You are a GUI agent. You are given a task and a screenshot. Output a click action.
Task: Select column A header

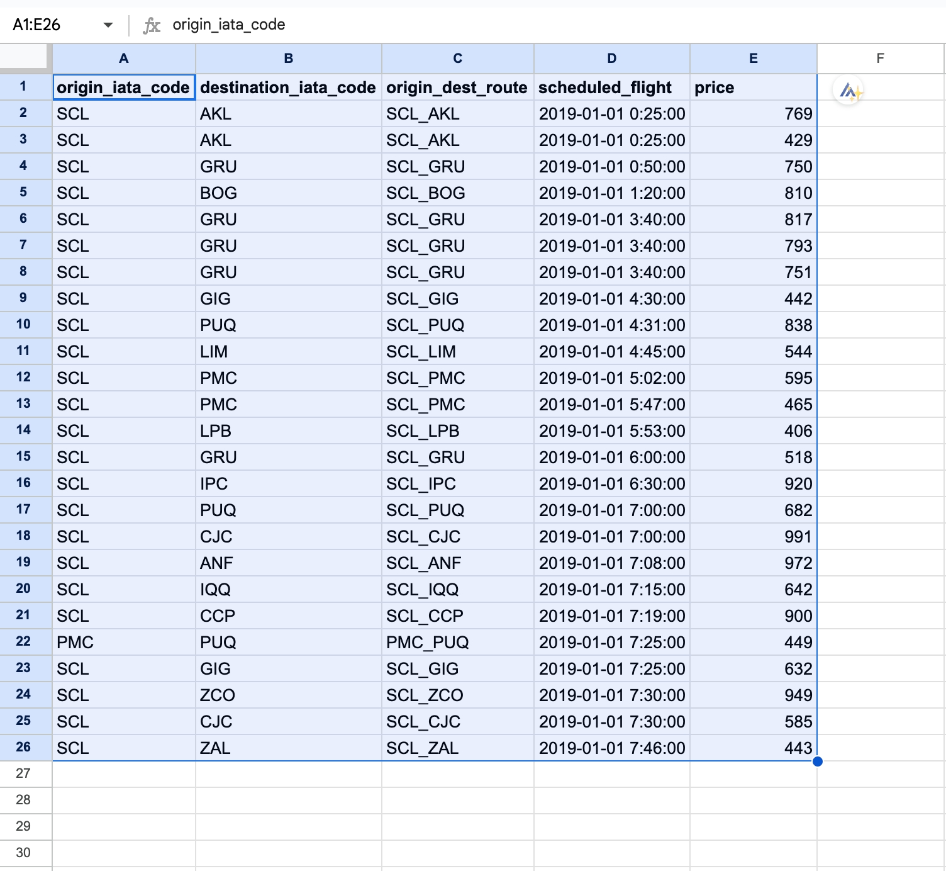[124, 59]
